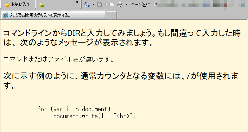Click the printer icon
Viewport: 248px width, 132px height.
coord(120,5)
